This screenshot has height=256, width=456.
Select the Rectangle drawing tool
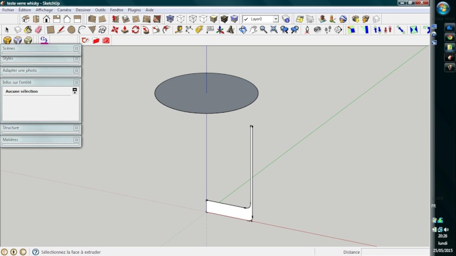[51, 30]
